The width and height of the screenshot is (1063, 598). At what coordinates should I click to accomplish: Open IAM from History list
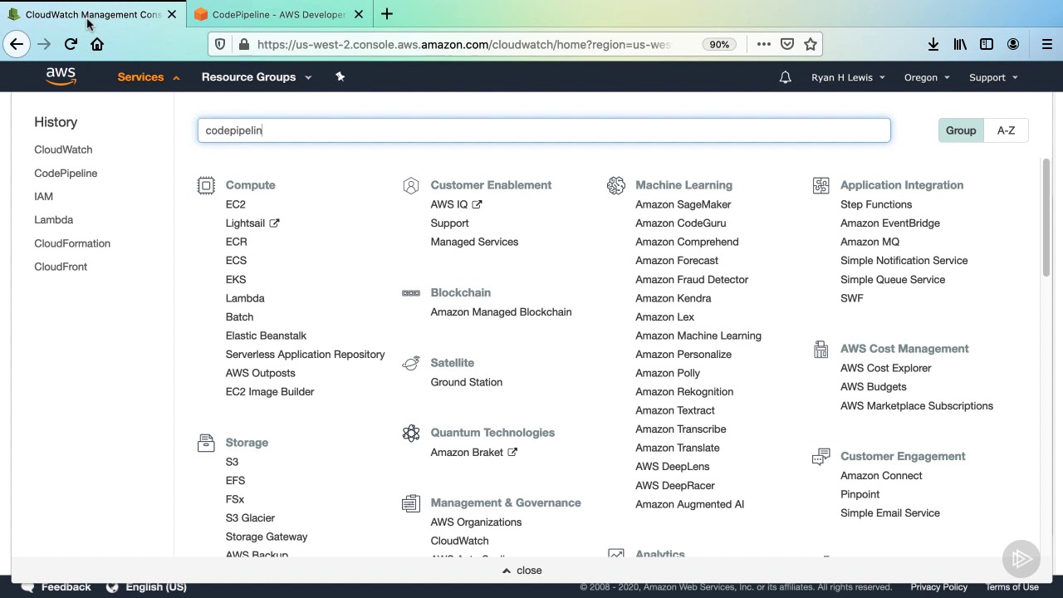point(43,196)
